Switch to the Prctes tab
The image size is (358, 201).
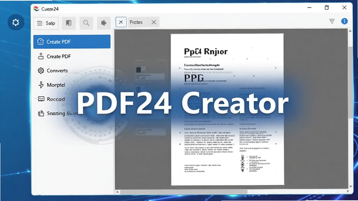(136, 22)
